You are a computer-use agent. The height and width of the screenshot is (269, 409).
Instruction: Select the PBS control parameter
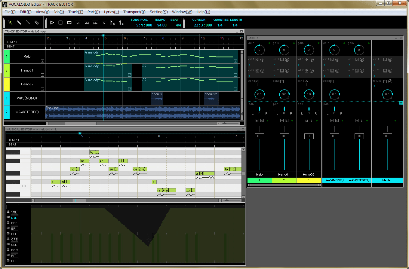14,261
